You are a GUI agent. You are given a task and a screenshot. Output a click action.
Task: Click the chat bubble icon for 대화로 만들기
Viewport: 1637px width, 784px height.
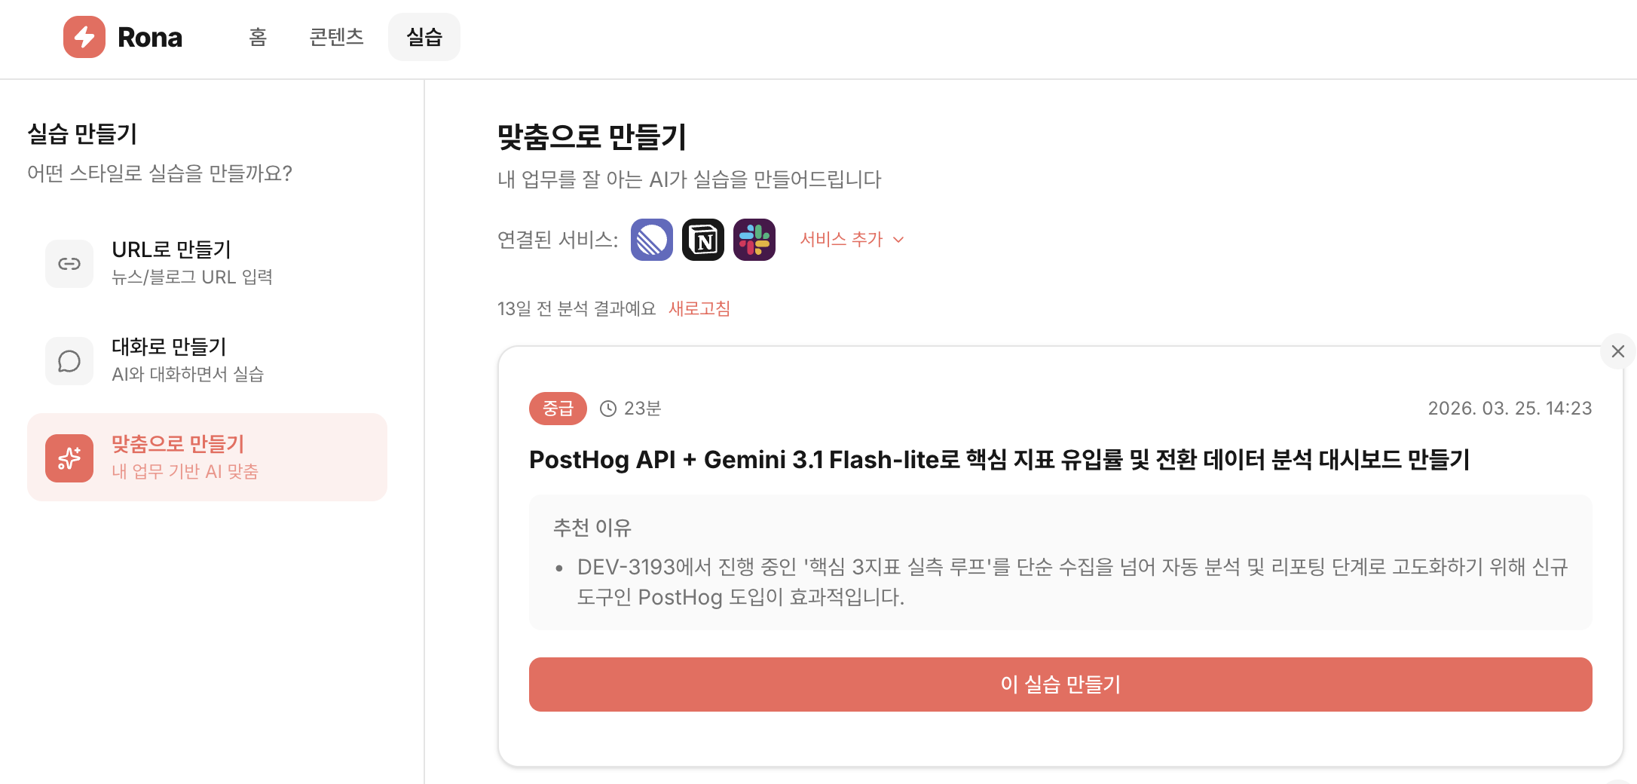click(x=69, y=360)
